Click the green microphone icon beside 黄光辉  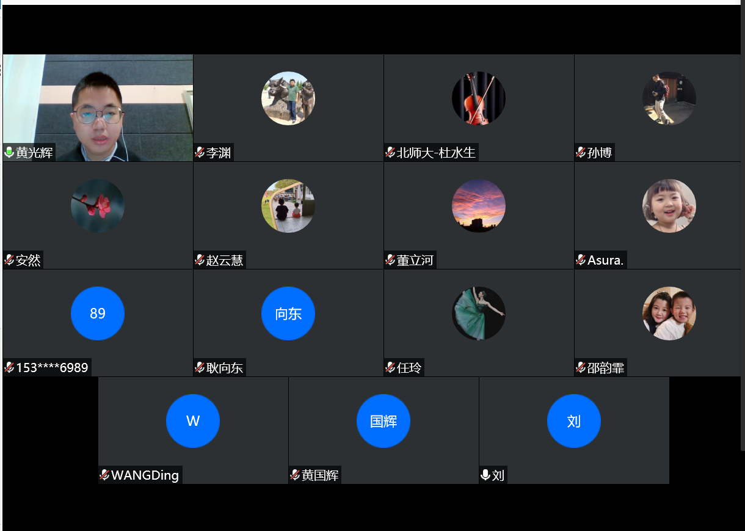point(9,152)
